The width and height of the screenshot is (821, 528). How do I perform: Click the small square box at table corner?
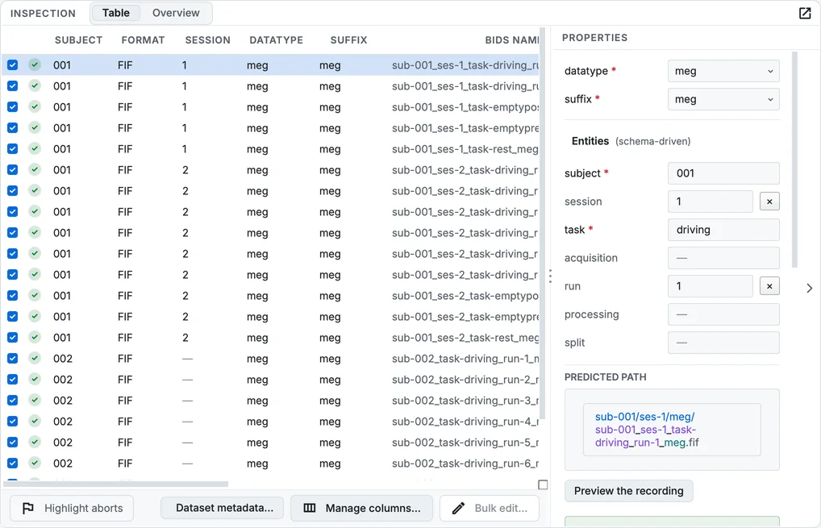point(543,484)
